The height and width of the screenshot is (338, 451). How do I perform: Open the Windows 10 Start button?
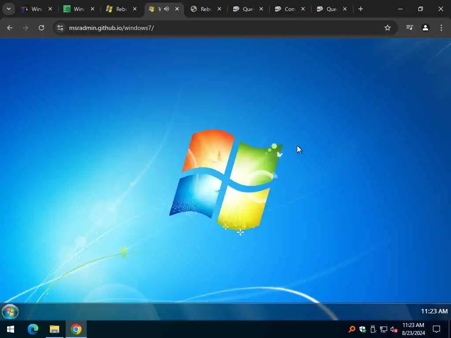11,329
